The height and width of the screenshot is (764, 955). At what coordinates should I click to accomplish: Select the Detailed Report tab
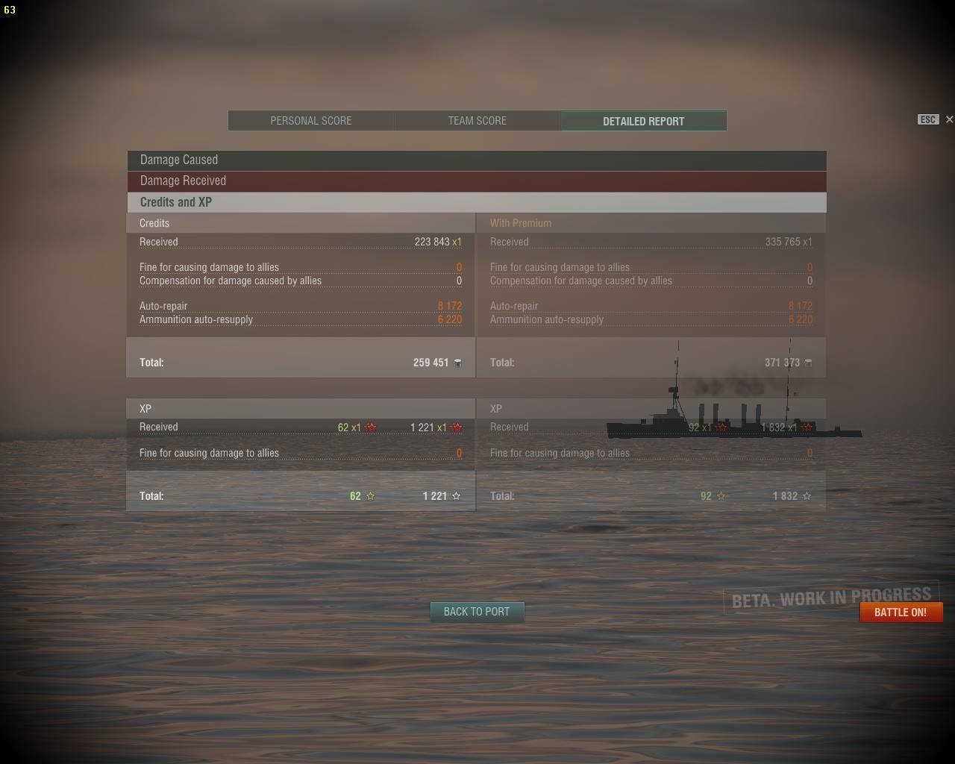pos(643,121)
